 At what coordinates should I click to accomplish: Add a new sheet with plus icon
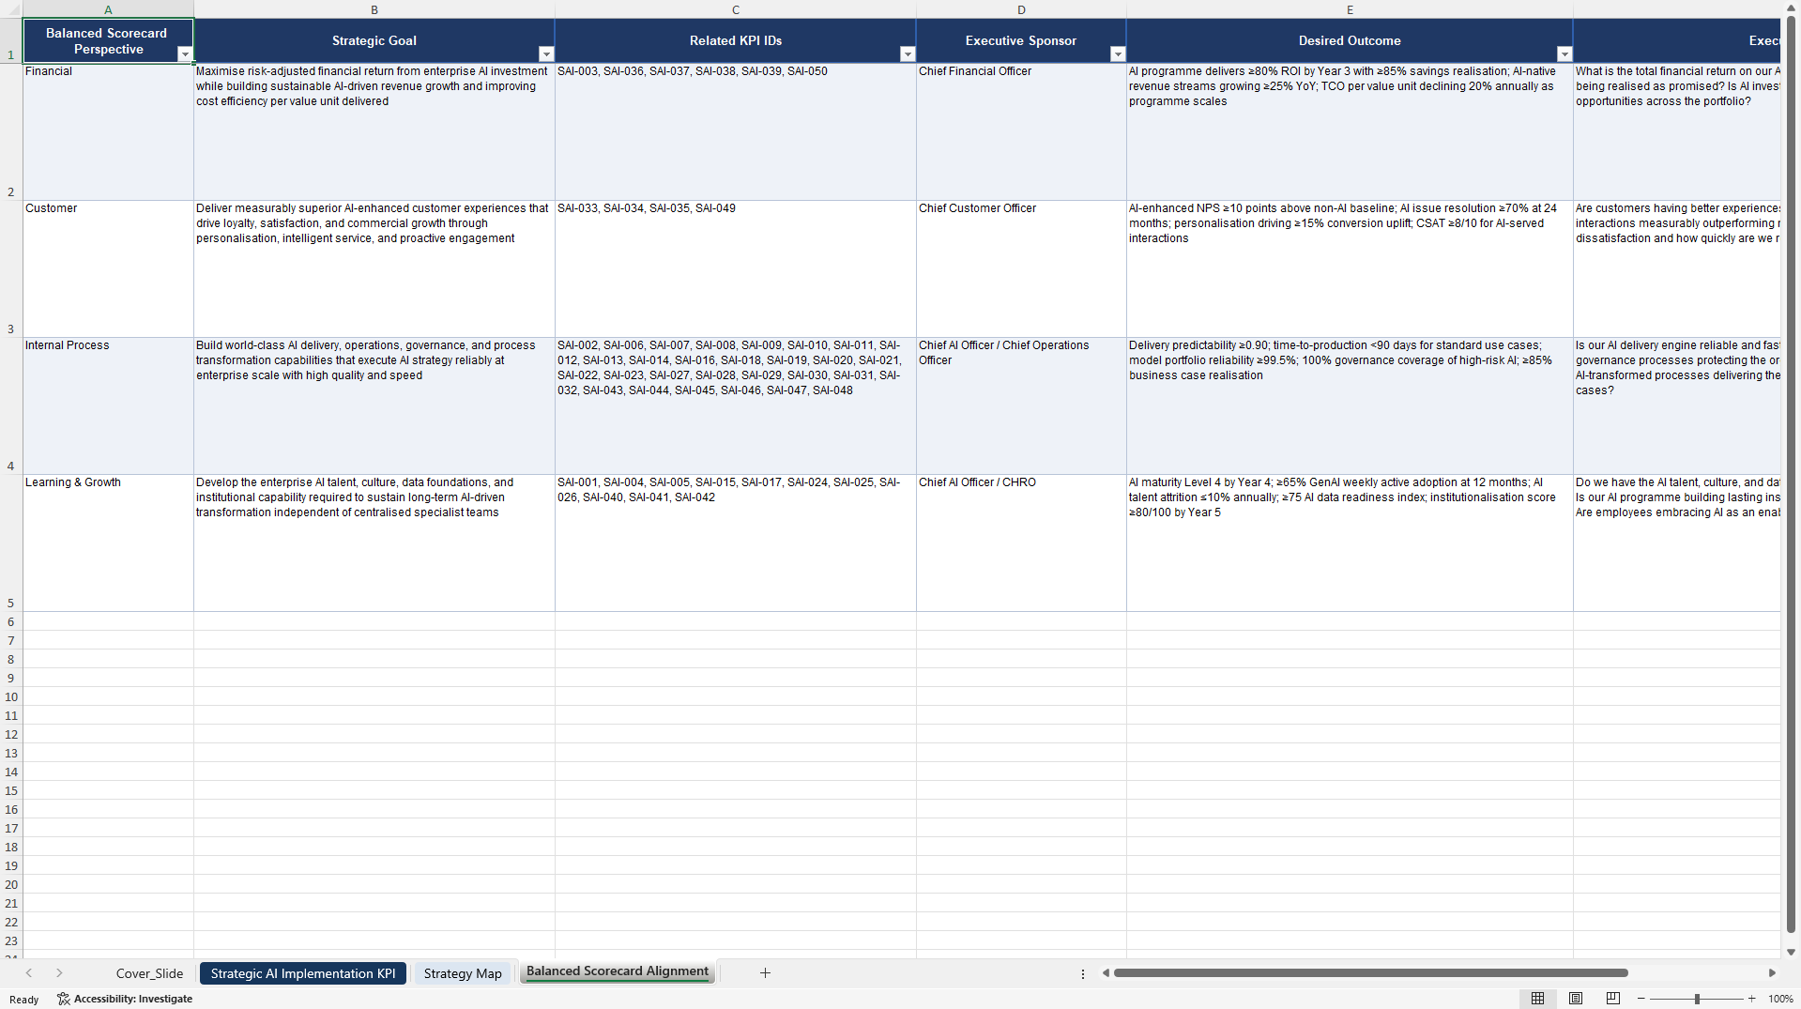coord(765,973)
